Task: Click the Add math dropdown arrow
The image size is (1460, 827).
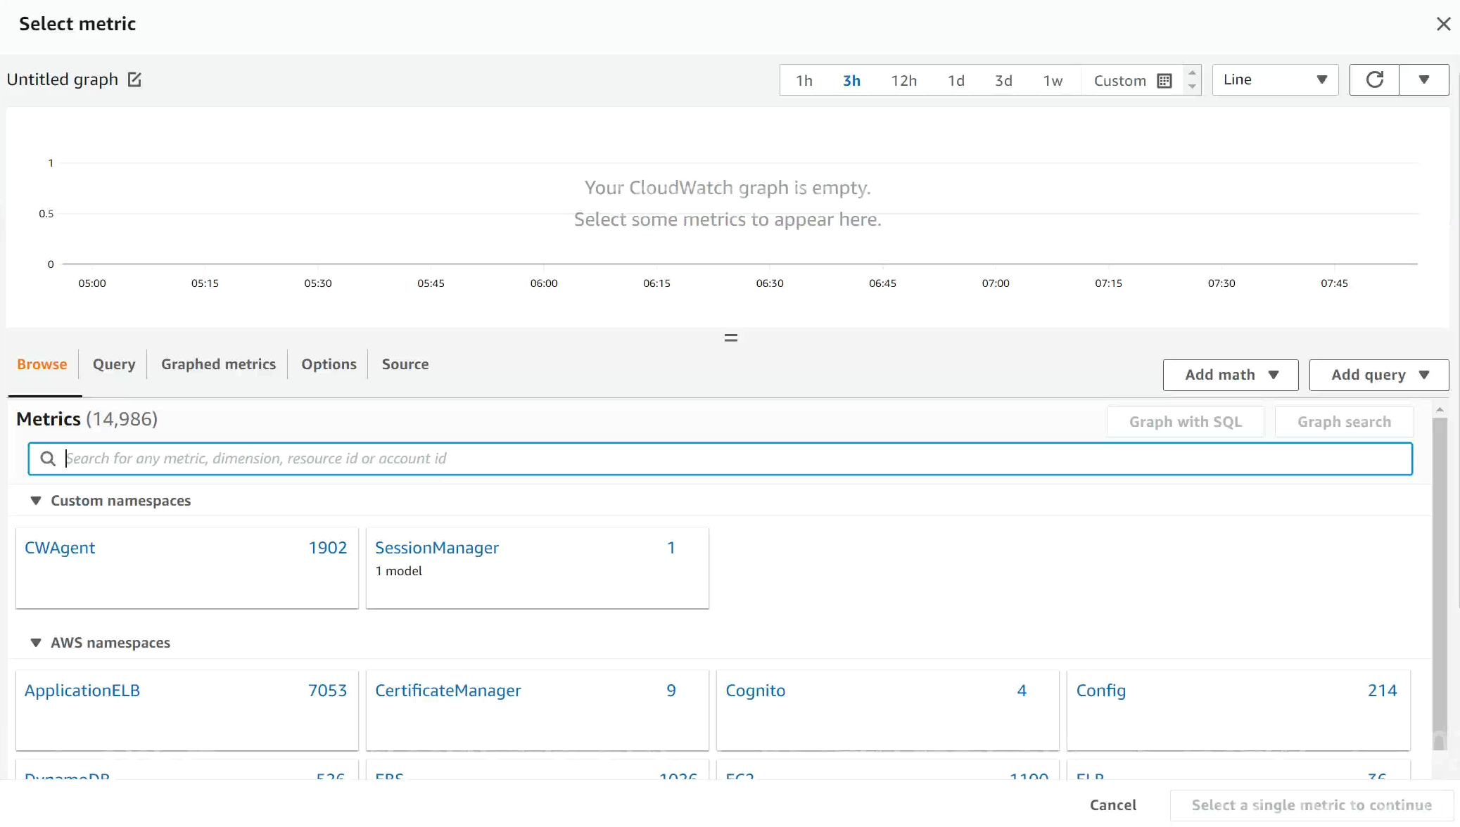Action: point(1274,374)
